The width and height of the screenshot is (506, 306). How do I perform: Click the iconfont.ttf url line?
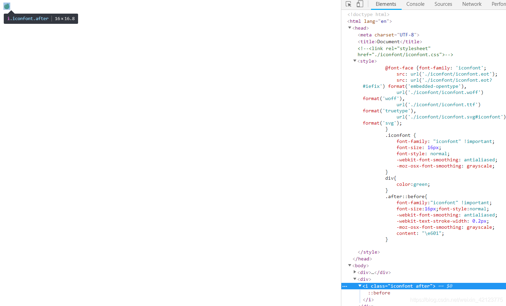438,104
